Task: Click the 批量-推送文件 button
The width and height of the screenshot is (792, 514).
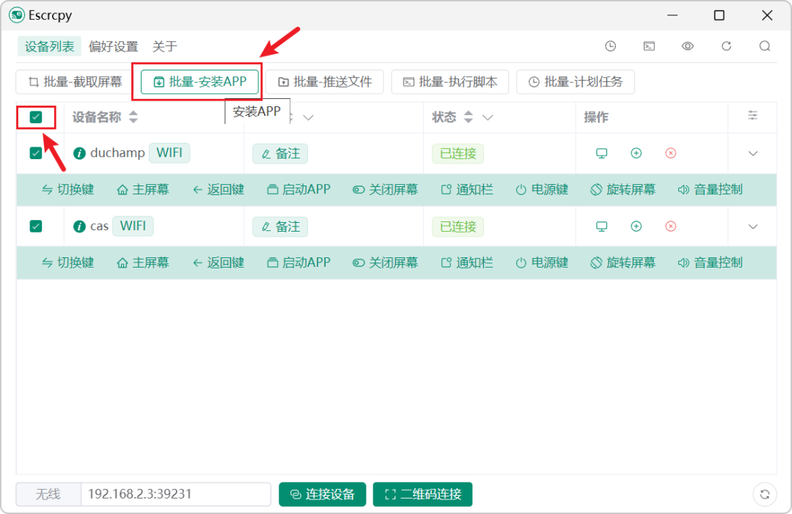Action: (x=325, y=82)
